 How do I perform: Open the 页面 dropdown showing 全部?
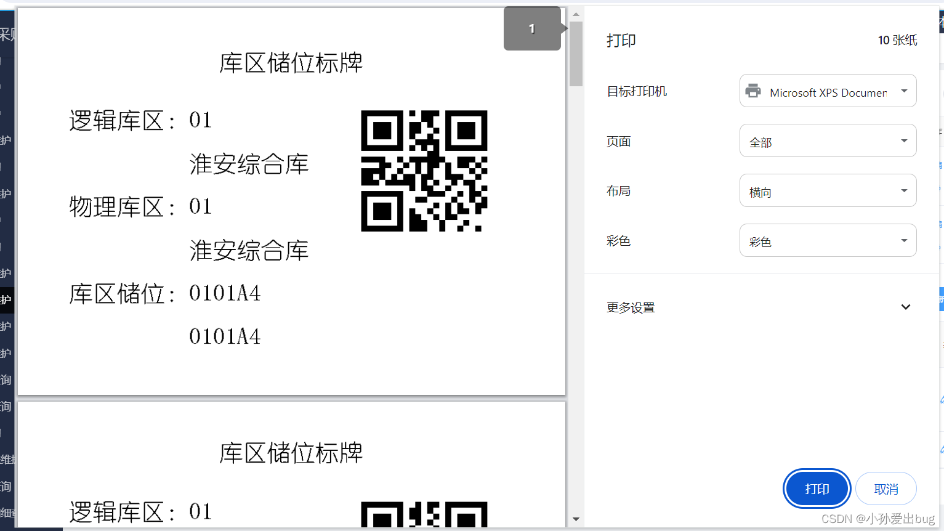[x=828, y=141]
